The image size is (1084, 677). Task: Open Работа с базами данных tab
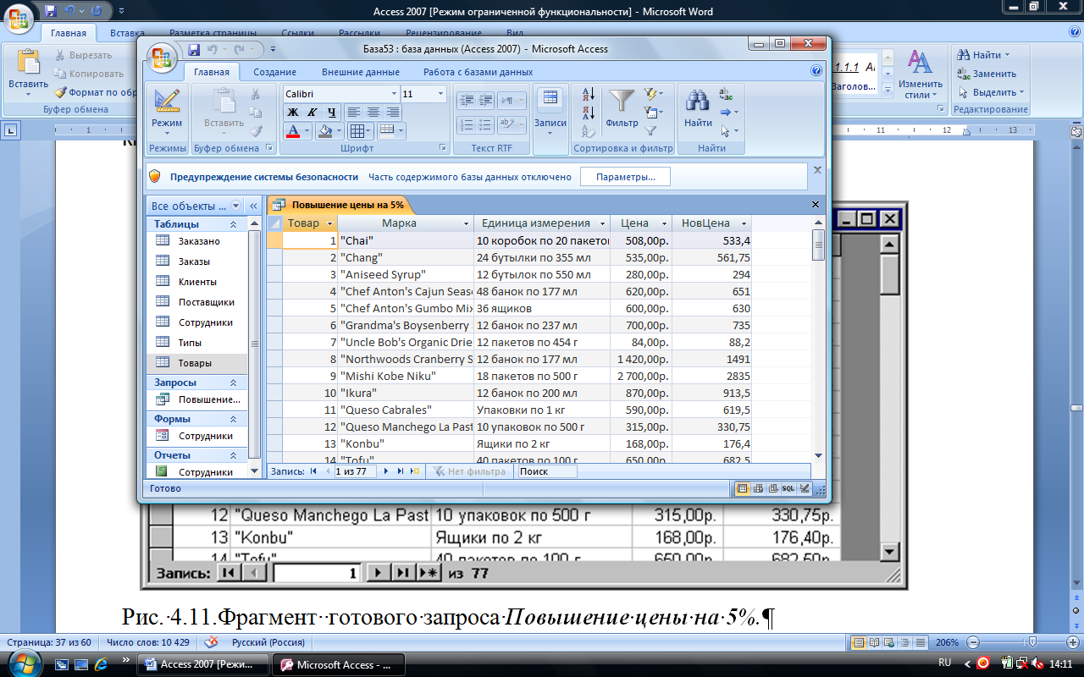478,73
